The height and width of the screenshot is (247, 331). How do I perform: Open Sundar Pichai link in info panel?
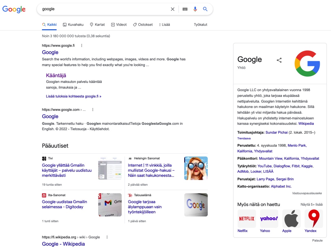(x=276, y=132)
